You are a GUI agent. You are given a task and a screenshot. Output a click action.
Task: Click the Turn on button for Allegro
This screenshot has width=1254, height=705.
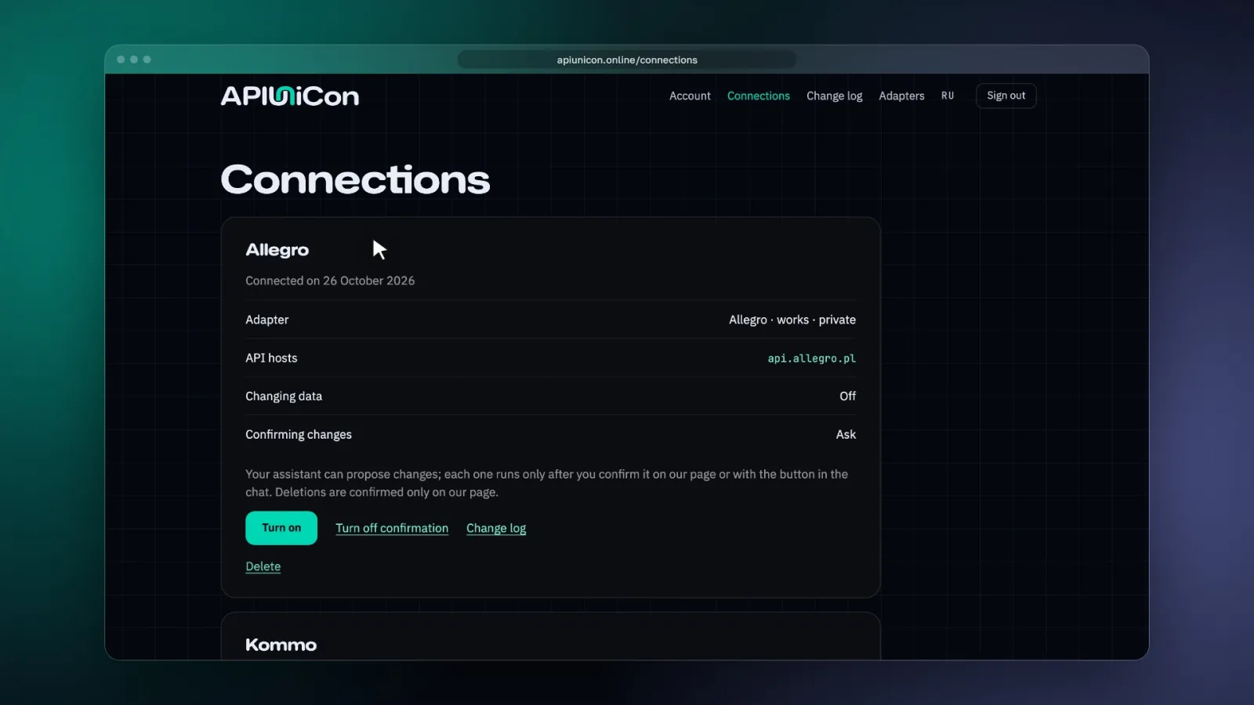[281, 528]
